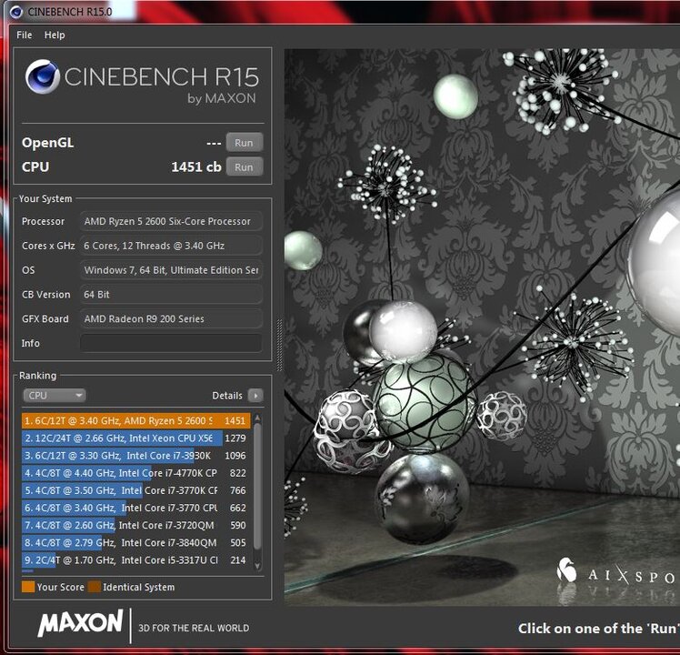
Task: Click the Cinebench title bar app icon
Action: tap(16, 12)
